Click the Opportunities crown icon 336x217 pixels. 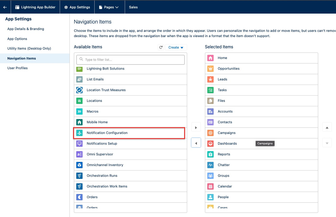tap(210, 69)
